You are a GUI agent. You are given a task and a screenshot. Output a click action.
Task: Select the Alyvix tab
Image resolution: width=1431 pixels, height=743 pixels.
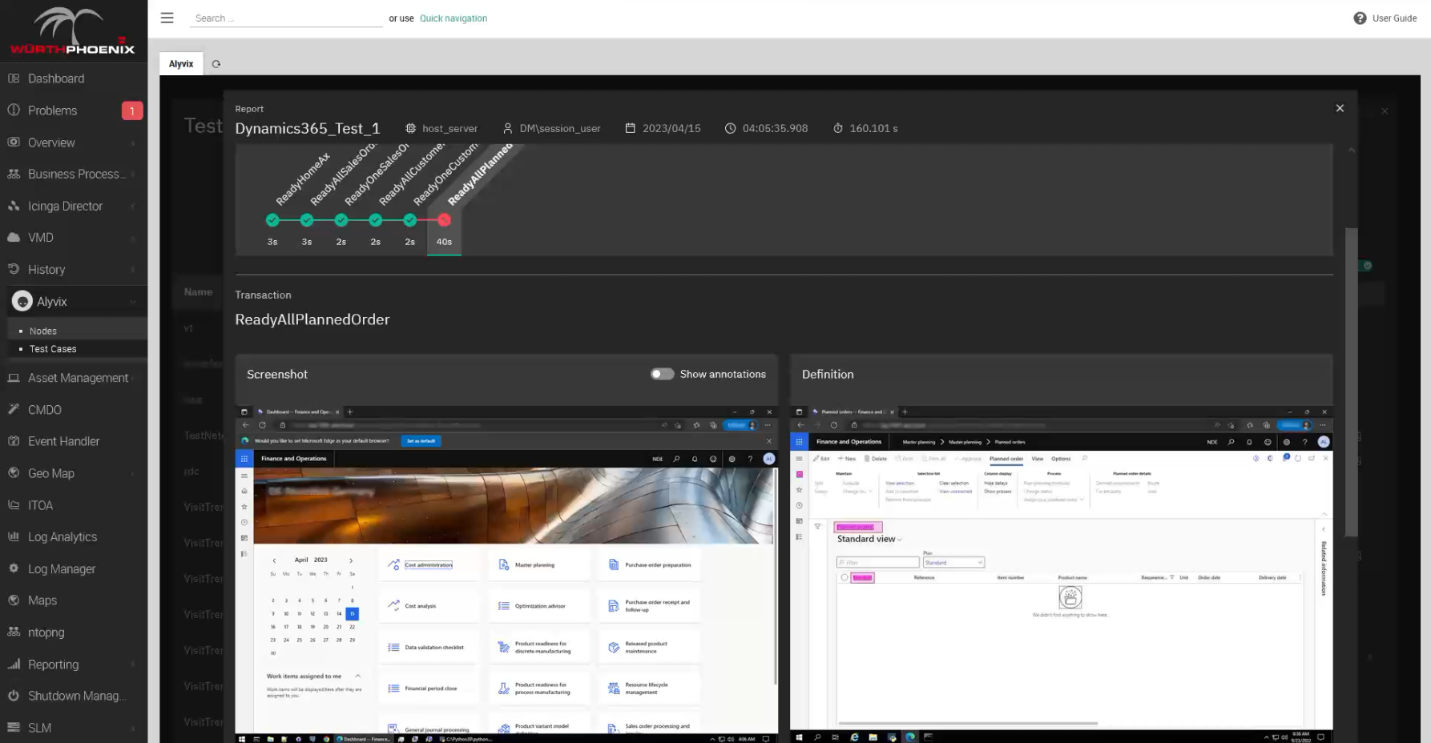pos(181,64)
